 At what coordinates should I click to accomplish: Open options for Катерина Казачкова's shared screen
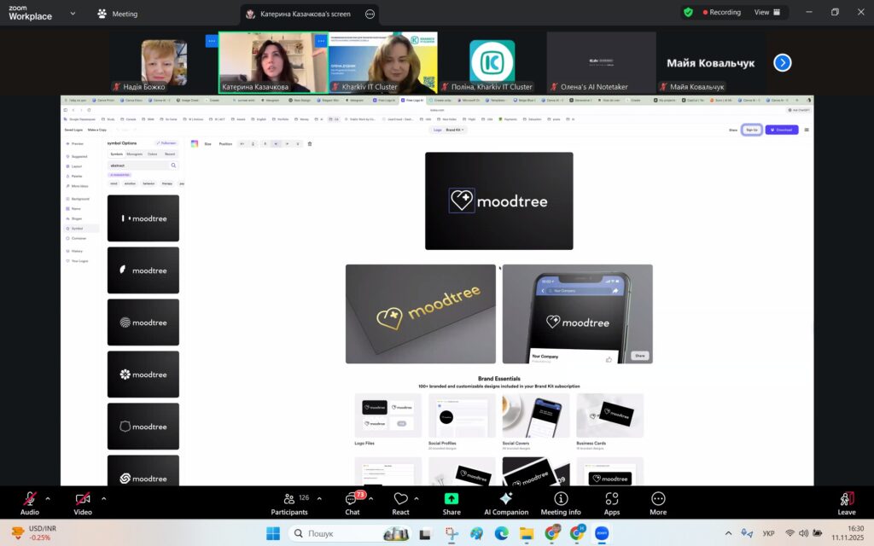[370, 14]
